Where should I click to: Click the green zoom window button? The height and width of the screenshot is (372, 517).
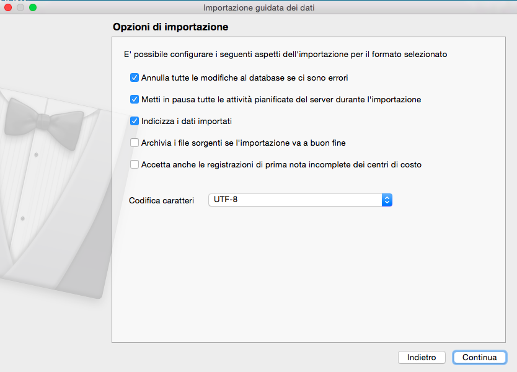point(33,7)
